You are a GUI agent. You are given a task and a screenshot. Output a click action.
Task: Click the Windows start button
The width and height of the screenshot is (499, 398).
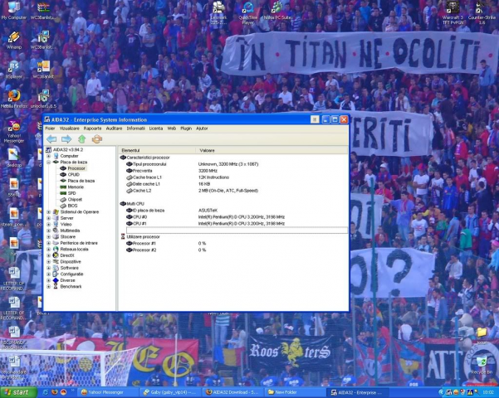[x=18, y=392]
